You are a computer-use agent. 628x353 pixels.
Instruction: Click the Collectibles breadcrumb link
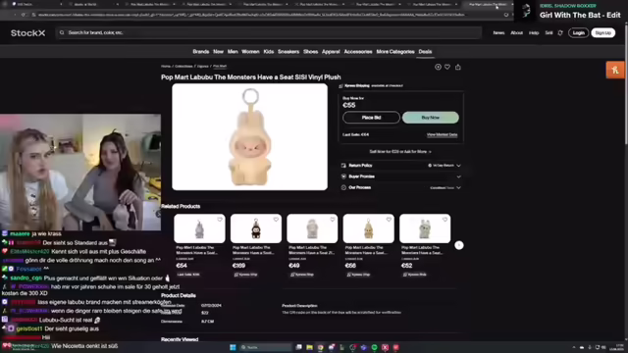183,66
